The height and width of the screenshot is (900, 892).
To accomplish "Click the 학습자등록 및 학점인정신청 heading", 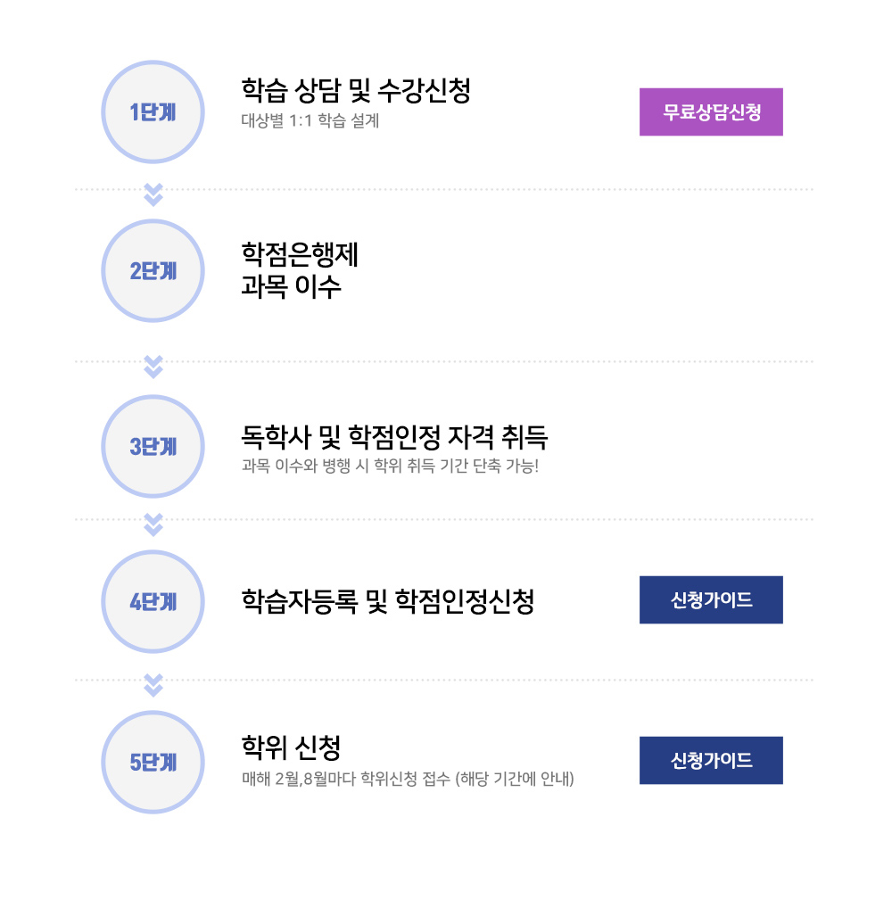I will [388, 602].
